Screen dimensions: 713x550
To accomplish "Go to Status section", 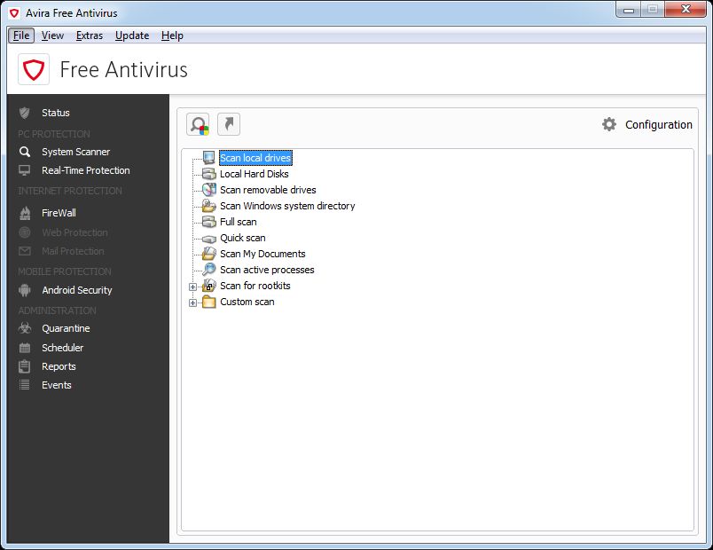I will point(56,113).
